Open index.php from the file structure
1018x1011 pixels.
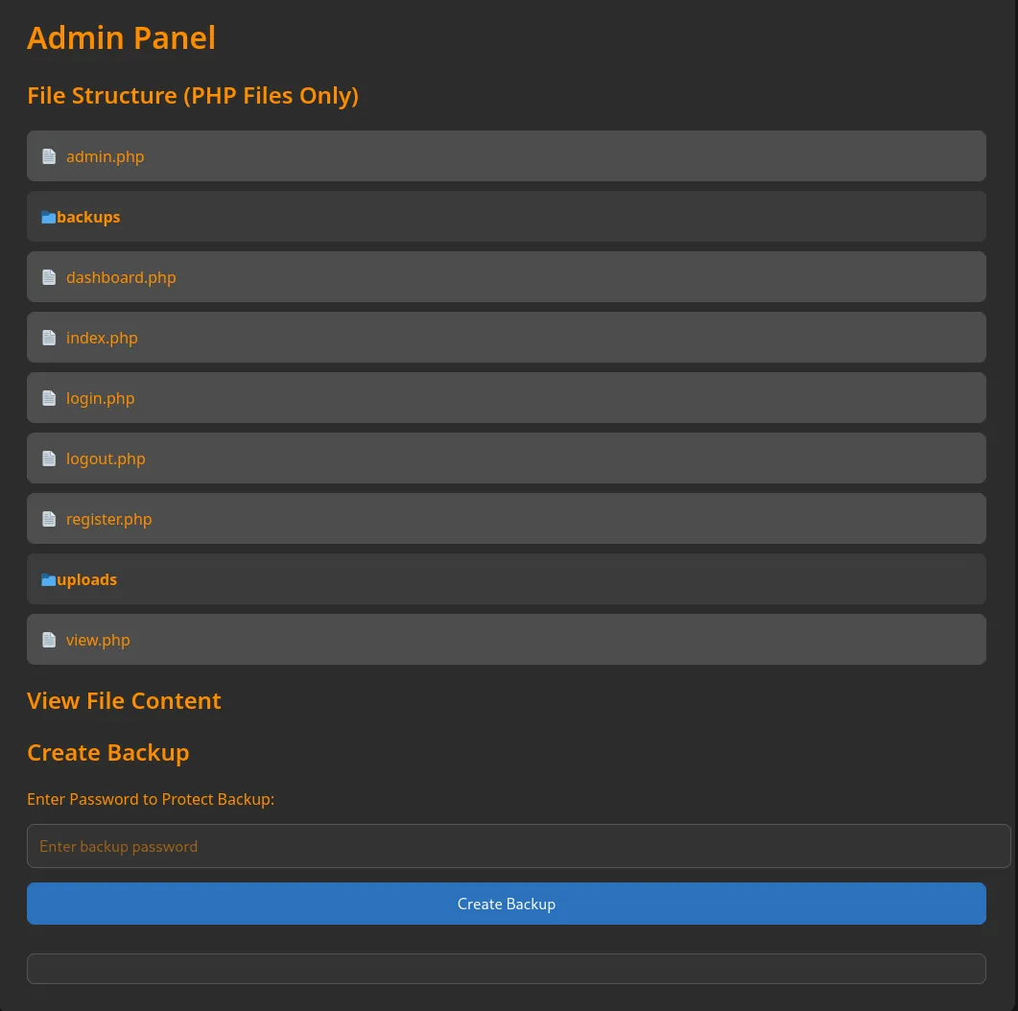[102, 338]
